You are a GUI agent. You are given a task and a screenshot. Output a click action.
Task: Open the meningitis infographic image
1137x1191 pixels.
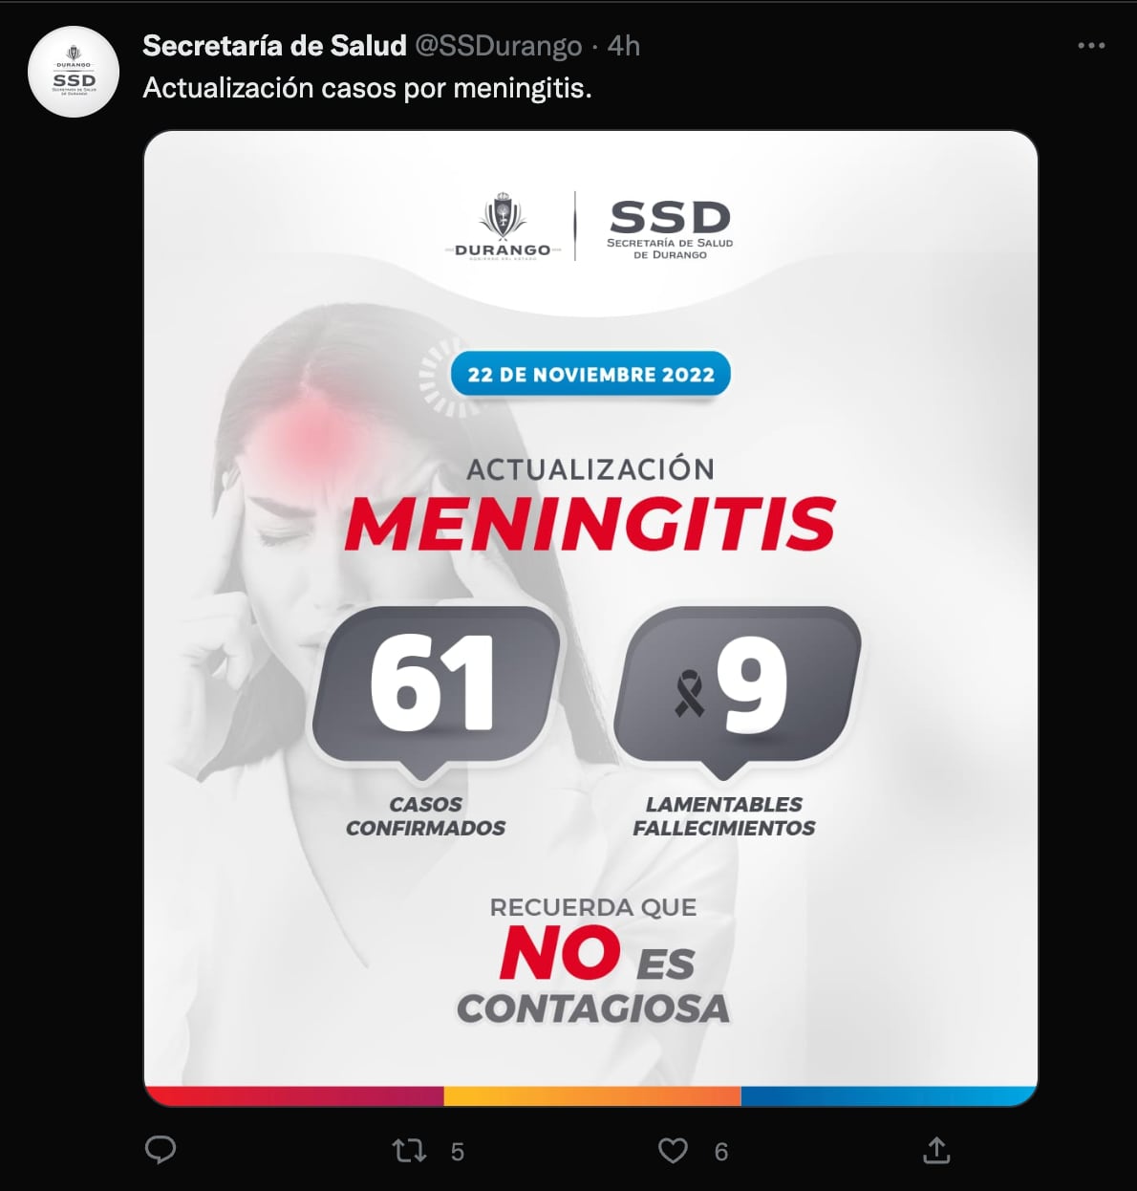click(590, 621)
